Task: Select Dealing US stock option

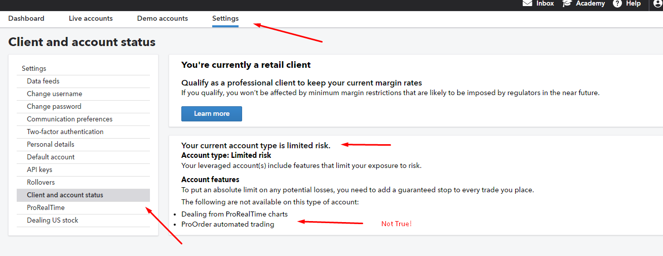Action: [x=52, y=220]
